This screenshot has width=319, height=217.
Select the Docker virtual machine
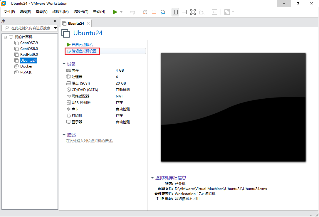tap(26, 66)
